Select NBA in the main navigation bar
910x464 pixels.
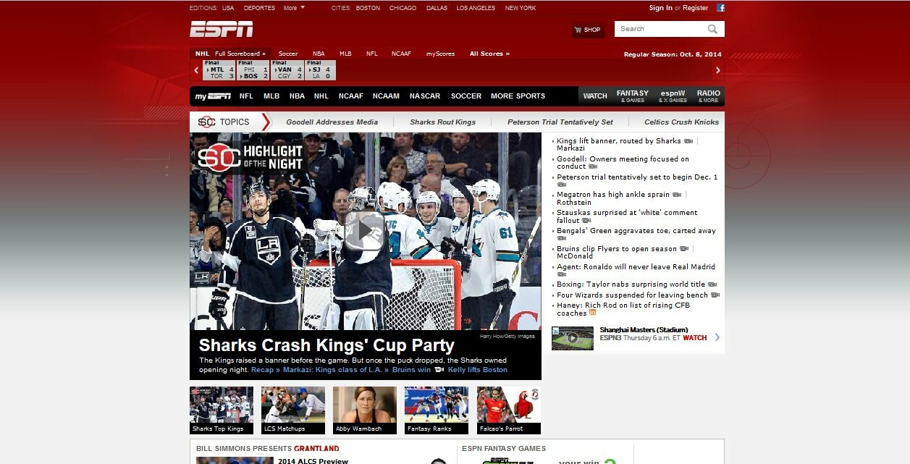tap(297, 96)
